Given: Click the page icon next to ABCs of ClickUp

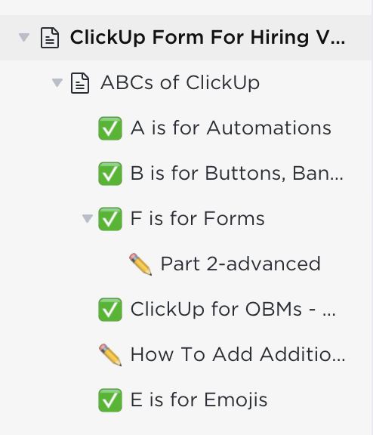Looking at the screenshot, I should [80, 83].
